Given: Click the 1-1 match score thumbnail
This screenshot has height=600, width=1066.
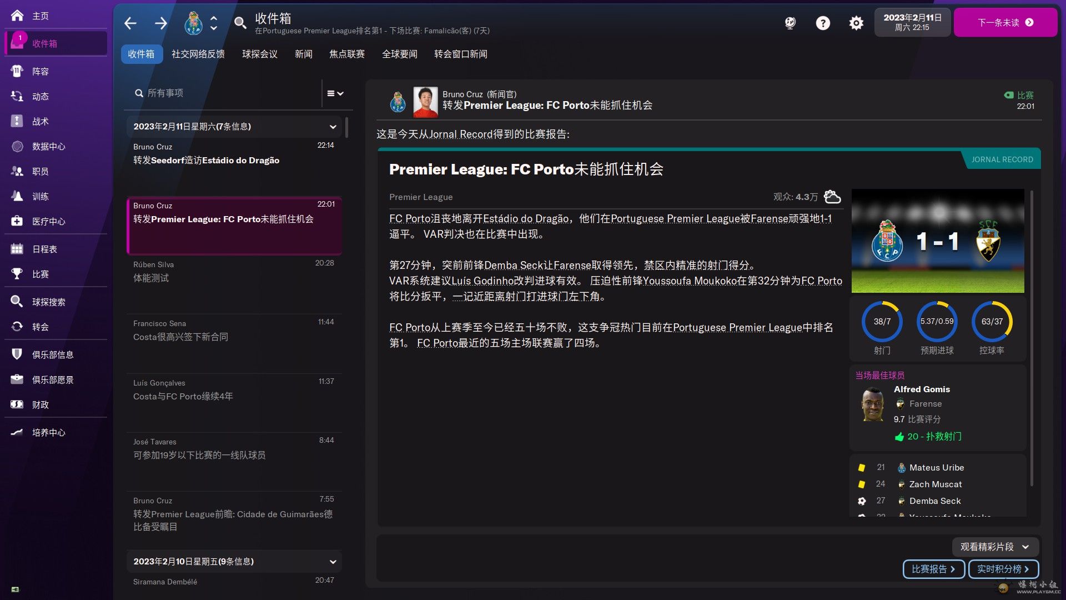Looking at the screenshot, I should tap(938, 241).
